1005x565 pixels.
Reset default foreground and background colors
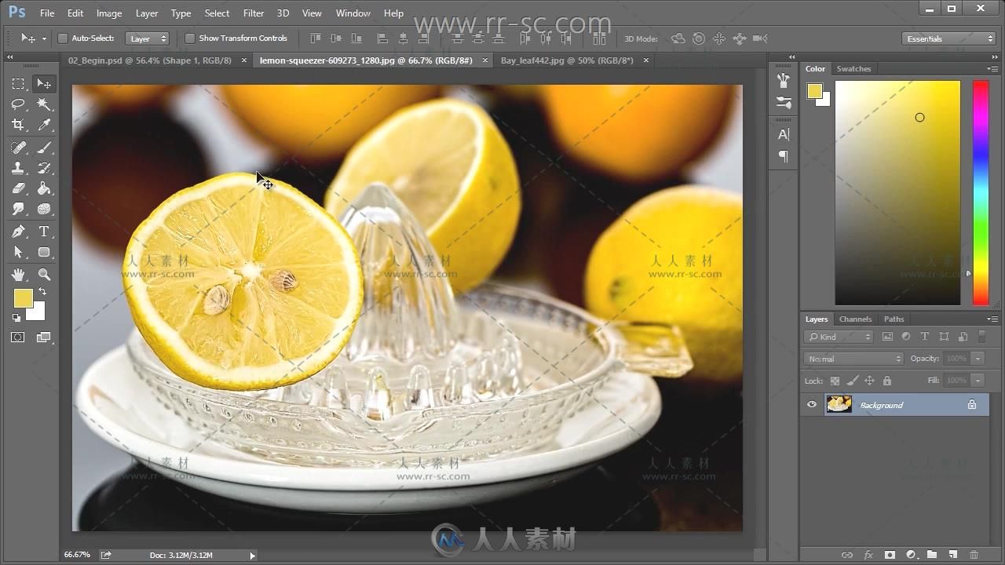pos(16,318)
